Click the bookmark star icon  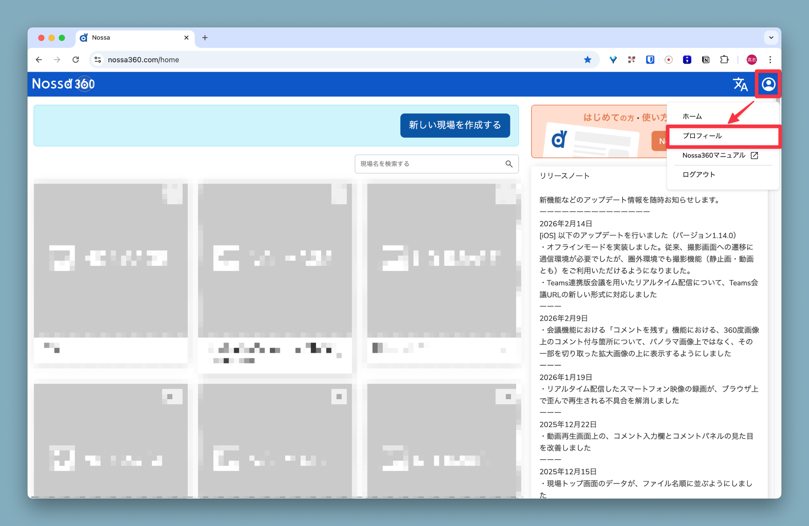click(x=587, y=60)
